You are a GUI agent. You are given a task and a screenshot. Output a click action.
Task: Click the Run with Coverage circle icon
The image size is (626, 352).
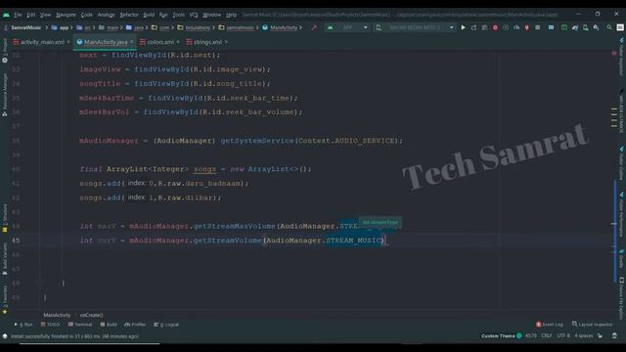click(506, 27)
